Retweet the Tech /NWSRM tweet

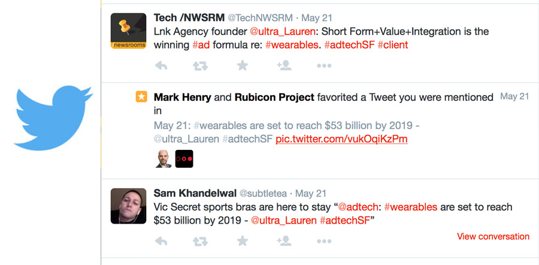pyautogui.click(x=201, y=66)
